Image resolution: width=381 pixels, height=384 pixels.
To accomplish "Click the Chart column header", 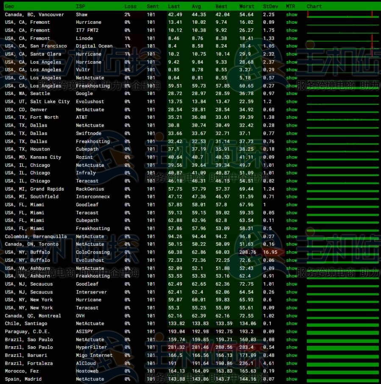I will pos(314,6).
